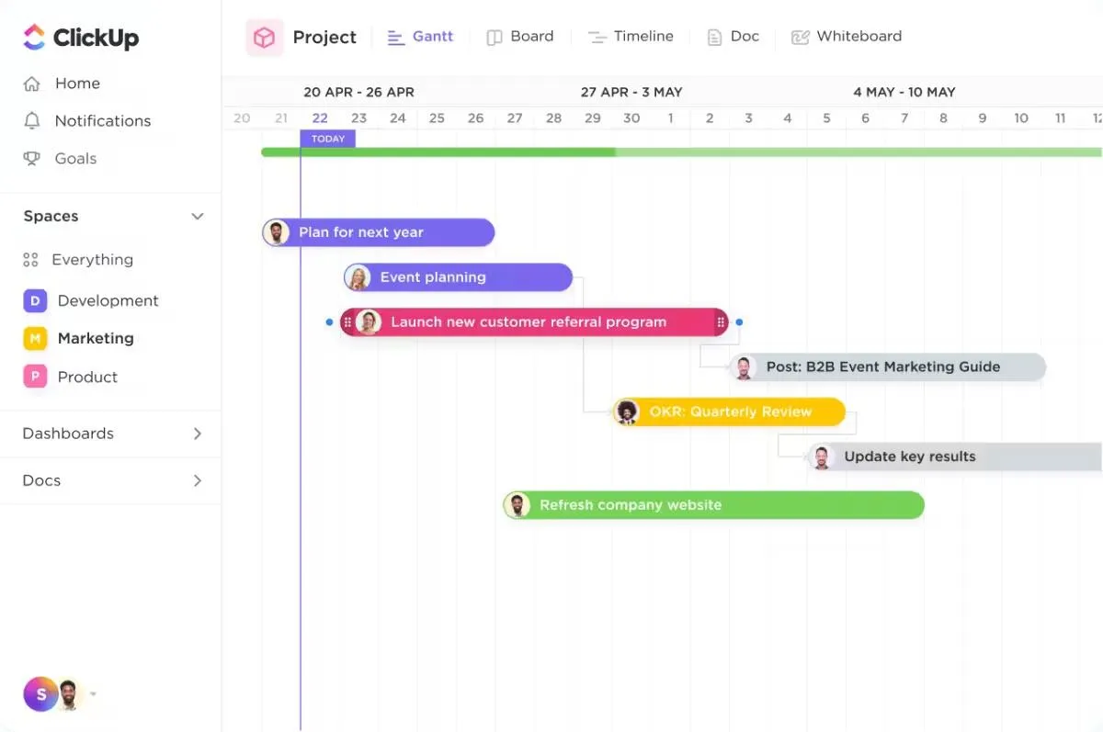
Task: Open the Event planning task bar
Action: click(x=458, y=277)
